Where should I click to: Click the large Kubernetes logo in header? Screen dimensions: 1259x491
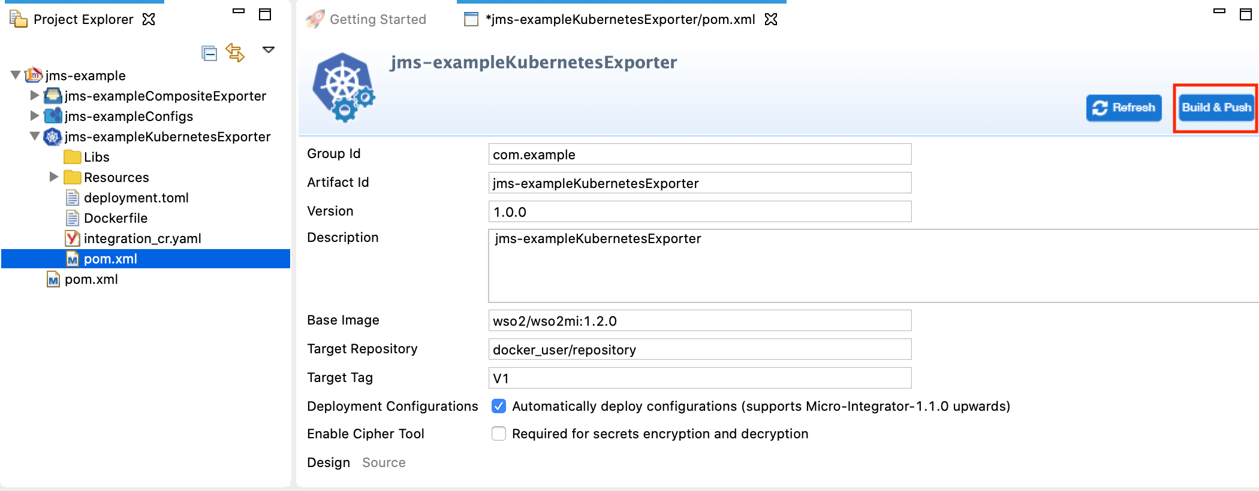point(344,87)
